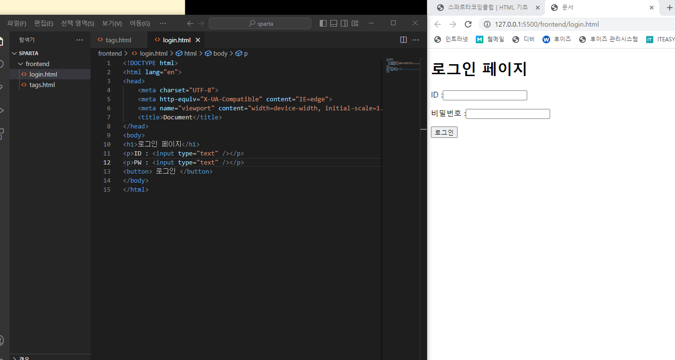This screenshot has height=360, width=675.
Task: Reload the browser page
Action: pos(468,24)
